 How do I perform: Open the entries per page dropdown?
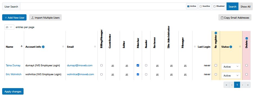[9, 27]
